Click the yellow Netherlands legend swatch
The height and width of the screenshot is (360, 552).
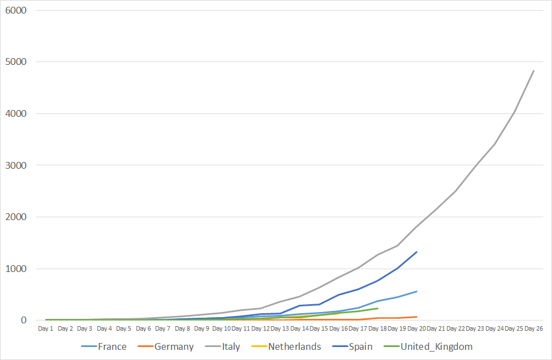(x=258, y=346)
